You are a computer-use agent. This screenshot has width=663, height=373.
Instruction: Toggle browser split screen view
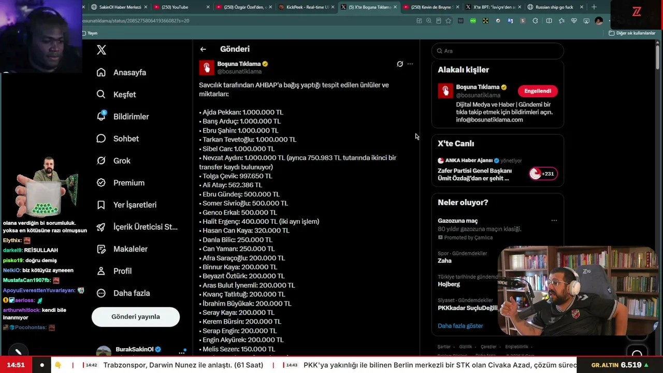(549, 21)
